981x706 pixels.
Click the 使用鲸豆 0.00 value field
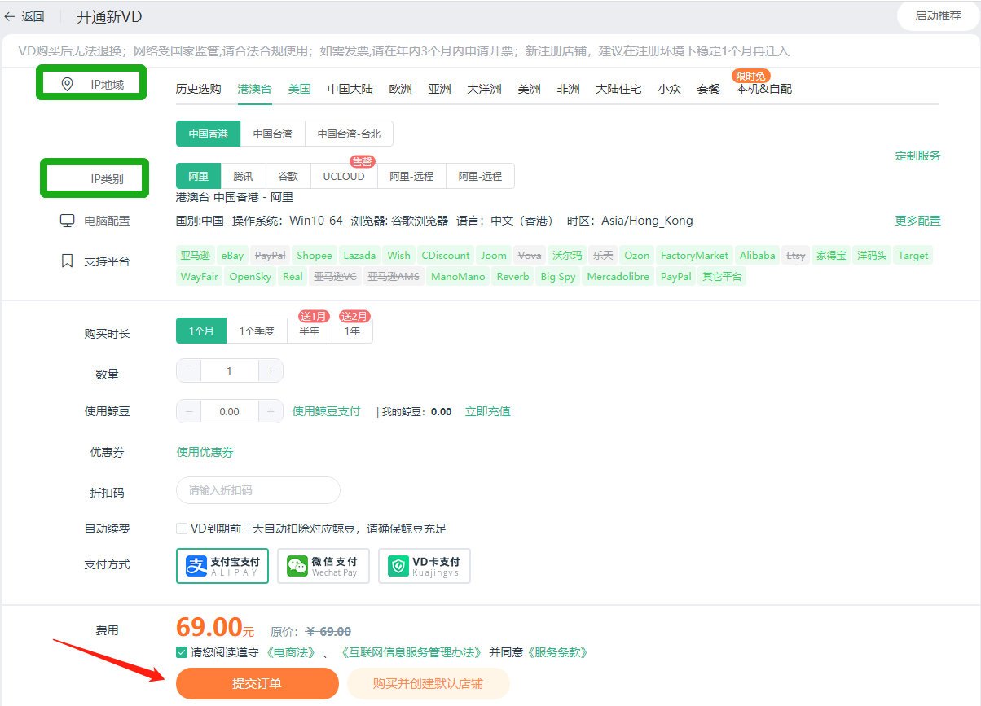(x=230, y=411)
